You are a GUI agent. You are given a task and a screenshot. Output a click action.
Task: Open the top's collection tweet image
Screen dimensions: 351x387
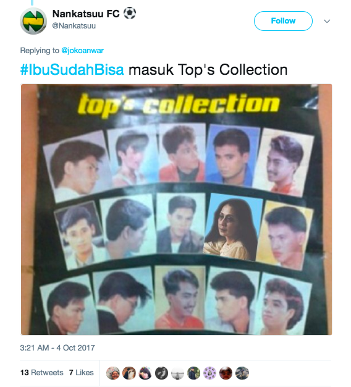[176, 210]
